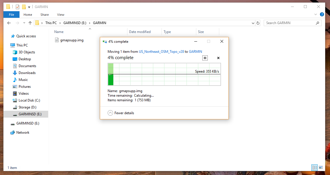The width and height of the screenshot is (330, 175).
Task: Open Music folder in sidebar
Action: pos(23,80)
